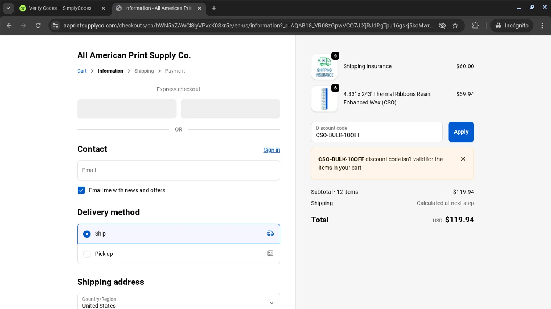Click the quantity badge on Thermal Ribbons
The width and height of the screenshot is (551, 309).
pyautogui.click(x=335, y=88)
